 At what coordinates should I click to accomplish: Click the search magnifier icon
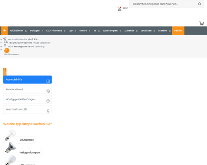point(200,4)
